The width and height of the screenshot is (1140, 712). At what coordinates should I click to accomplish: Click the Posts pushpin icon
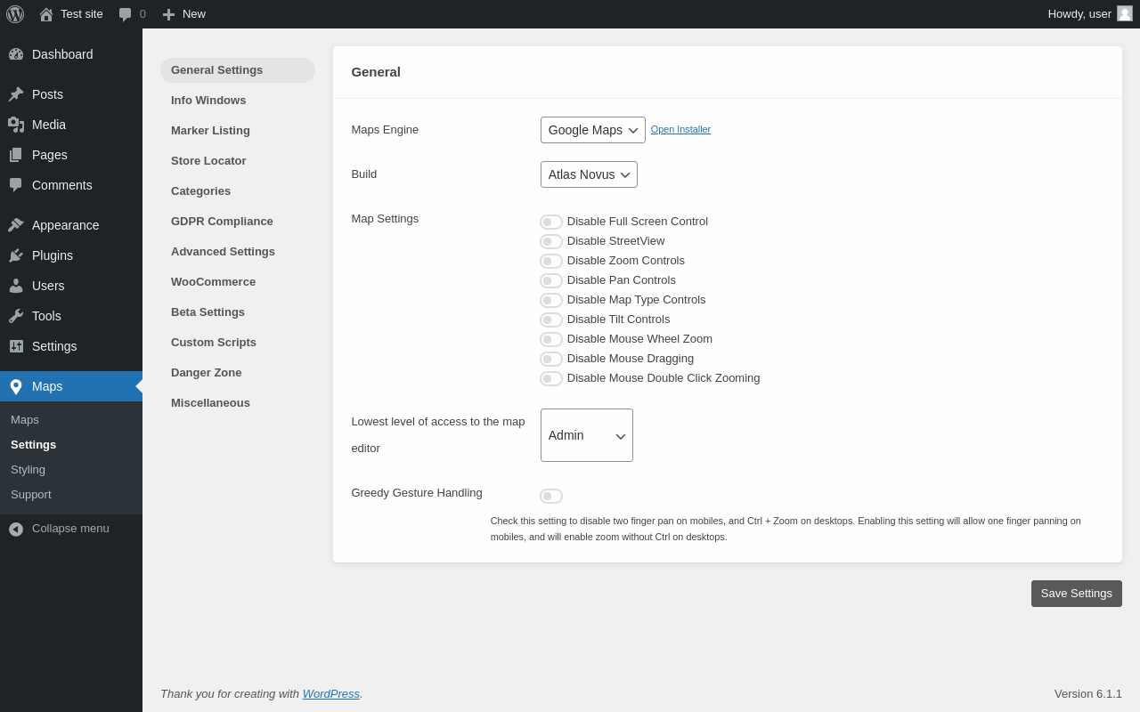(16, 94)
